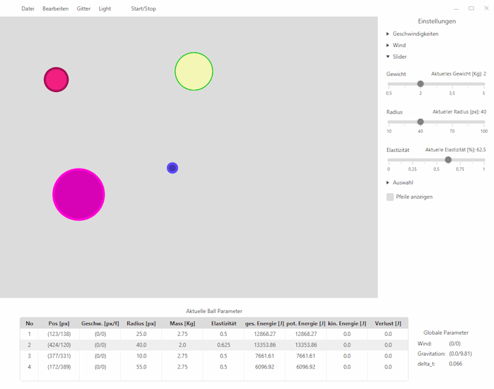
Task: Click the Verlust [J] column header
Action: click(388, 324)
